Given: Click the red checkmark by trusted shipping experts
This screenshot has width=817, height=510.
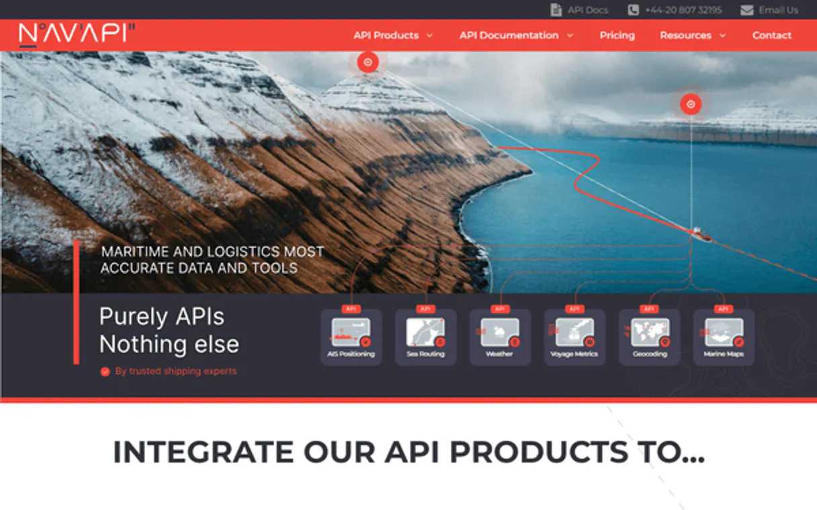Looking at the screenshot, I should pyautogui.click(x=105, y=372).
